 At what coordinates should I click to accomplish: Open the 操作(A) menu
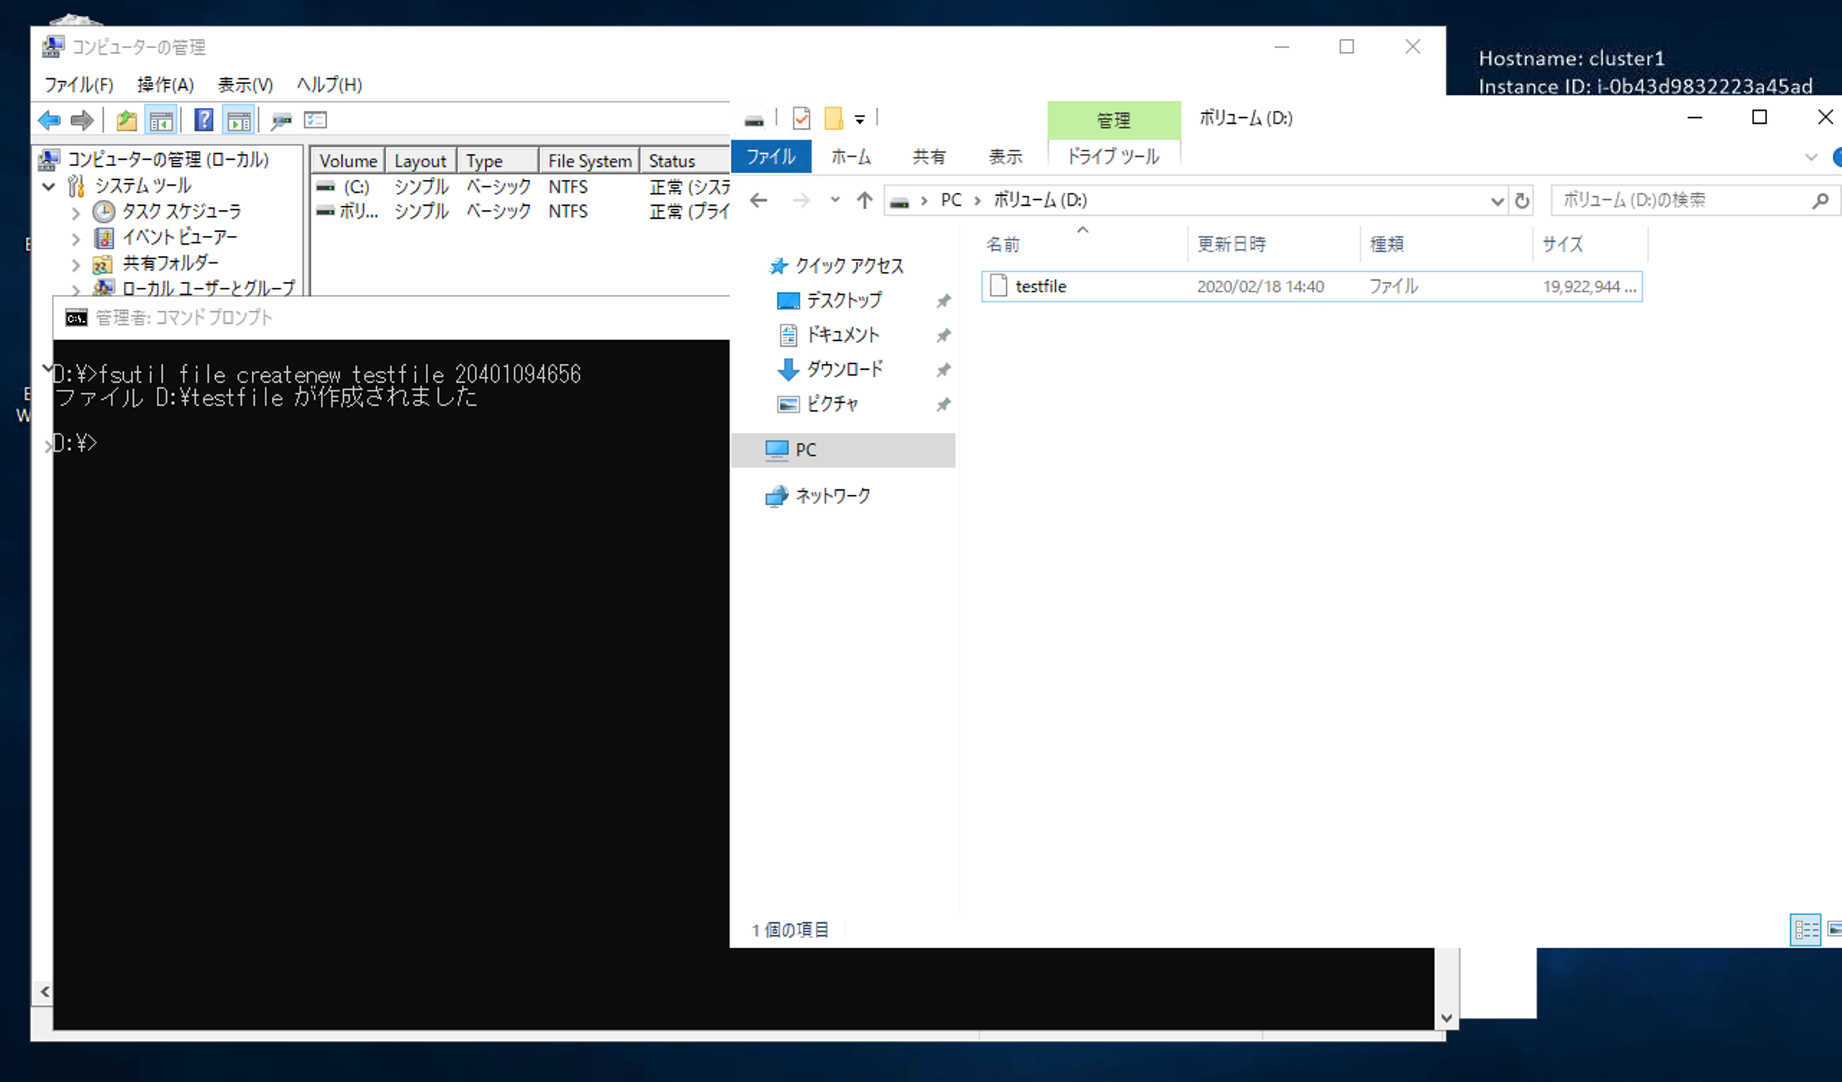pyautogui.click(x=165, y=85)
